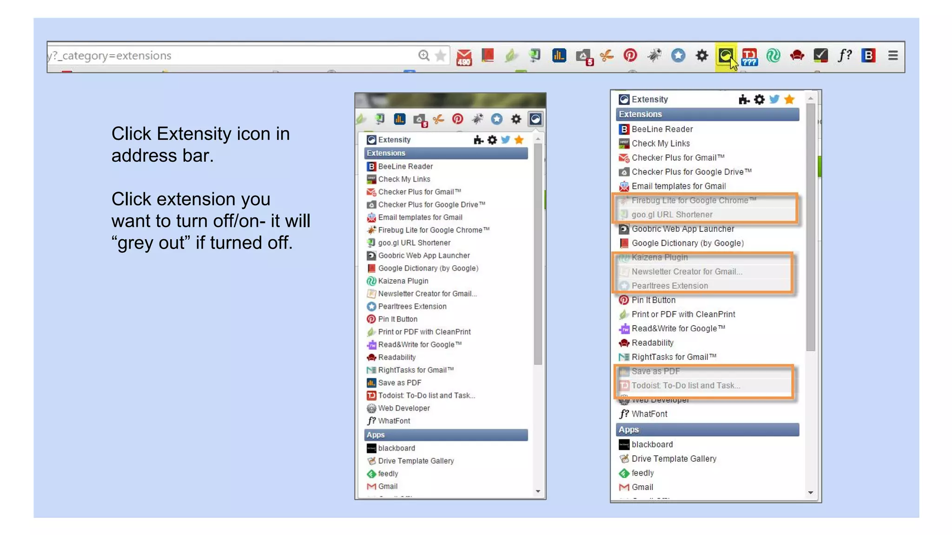Click the Pearltrees blue star toolbar icon

[678, 55]
